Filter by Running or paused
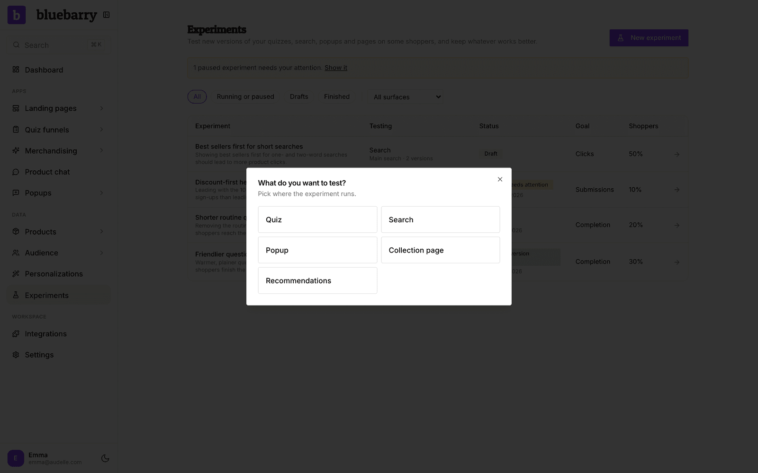Image resolution: width=758 pixels, height=473 pixels. [x=245, y=96]
